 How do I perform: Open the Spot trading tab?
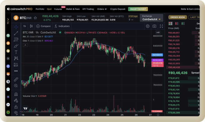49,9
